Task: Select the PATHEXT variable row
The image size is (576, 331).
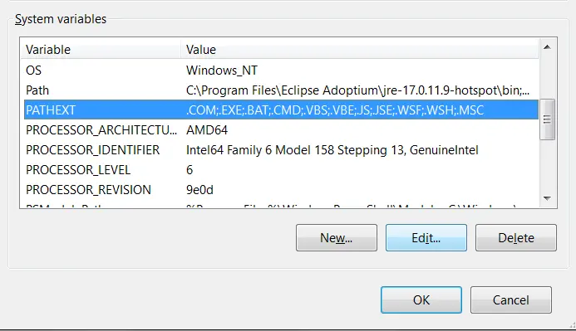Action: pos(281,110)
